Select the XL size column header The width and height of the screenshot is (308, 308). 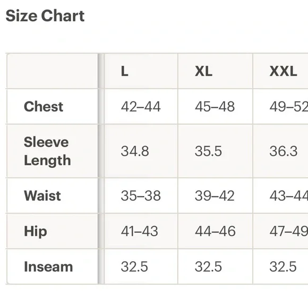click(215, 71)
